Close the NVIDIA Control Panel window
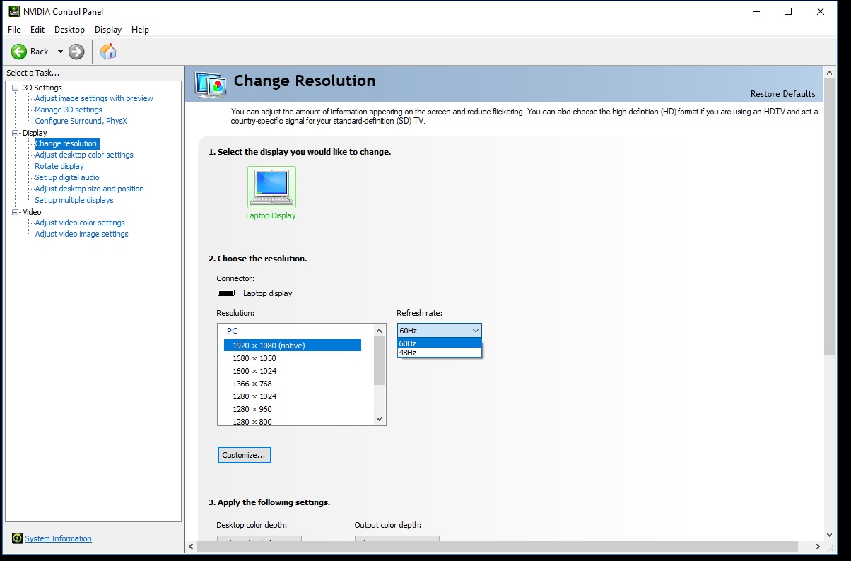 pos(821,11)
